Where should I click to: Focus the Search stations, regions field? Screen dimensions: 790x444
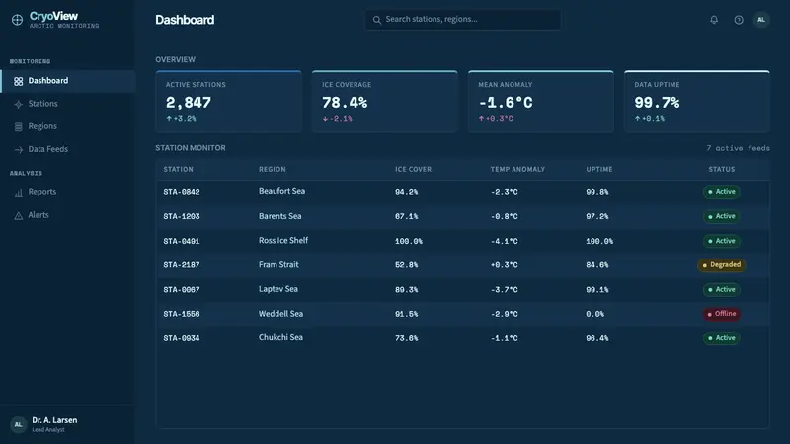(463, 20)
